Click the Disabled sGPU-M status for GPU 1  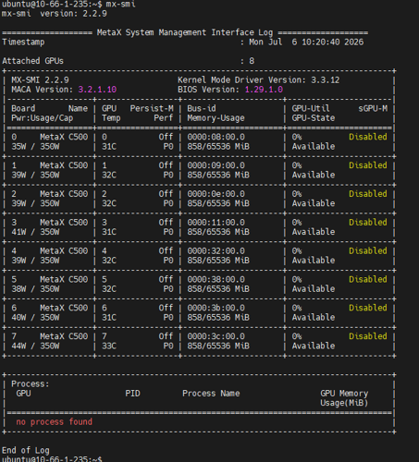click(x=368, y=165)
